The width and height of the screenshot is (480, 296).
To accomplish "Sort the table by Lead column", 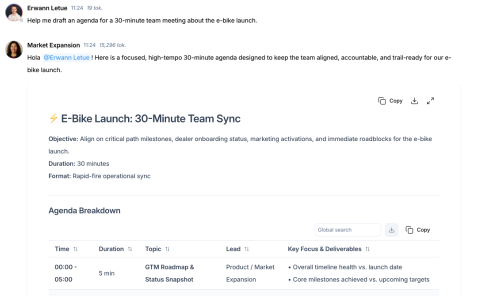I will point(246,249).
